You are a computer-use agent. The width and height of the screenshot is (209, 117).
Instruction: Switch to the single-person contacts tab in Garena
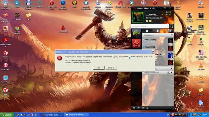147,31
